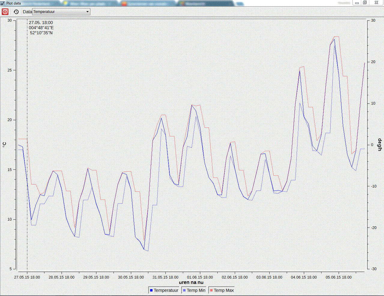Toggle the Temp Min series legend entry
The width and height of the screenshot is (384, 296).
[194, 290]
